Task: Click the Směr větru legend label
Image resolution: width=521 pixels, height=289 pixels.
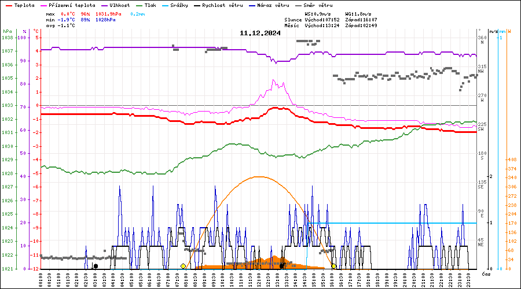Action: [x=317, y=5]
